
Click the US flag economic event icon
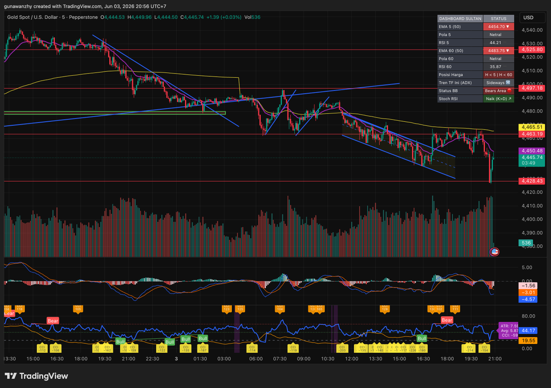pos(495,252)
